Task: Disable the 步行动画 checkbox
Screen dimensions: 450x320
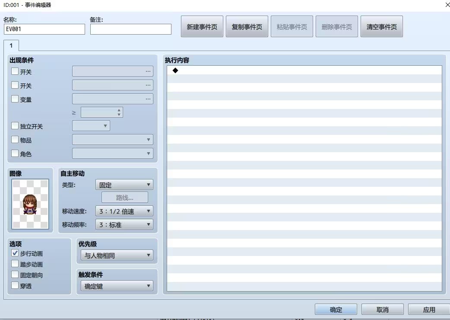Action: [14, 253]
